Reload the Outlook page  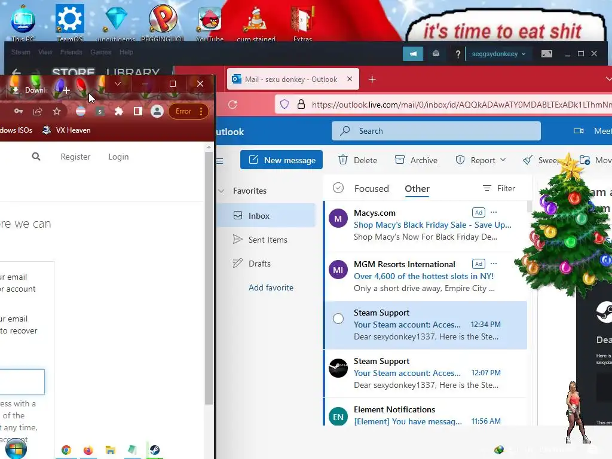tap(232, 105)
